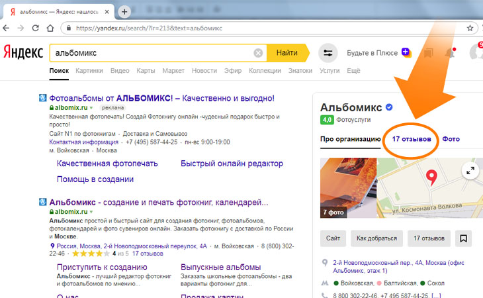Switch to Знатоки search tab
Viewport: 483px width, 298px height.
point(300,71)
